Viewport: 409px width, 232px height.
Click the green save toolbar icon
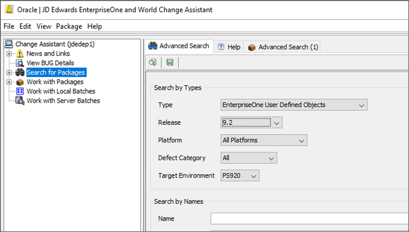point(170,63)
